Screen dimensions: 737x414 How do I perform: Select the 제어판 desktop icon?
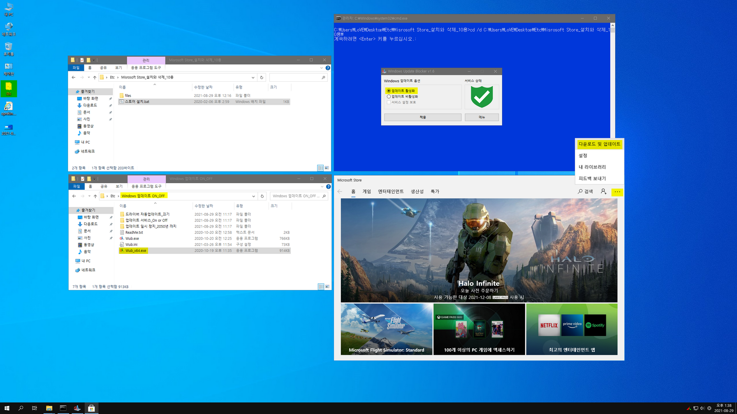click(x=9, y=68)
